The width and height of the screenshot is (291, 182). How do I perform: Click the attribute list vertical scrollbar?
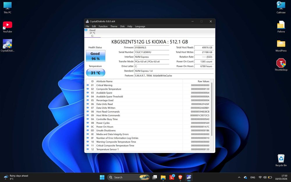tap(212, 109)
